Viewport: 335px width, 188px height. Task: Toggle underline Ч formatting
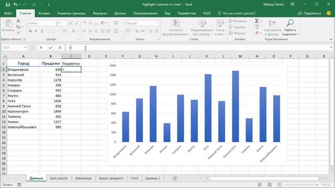click(x=42, y=31)
